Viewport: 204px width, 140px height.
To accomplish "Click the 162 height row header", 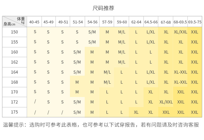I will [14, 62].
